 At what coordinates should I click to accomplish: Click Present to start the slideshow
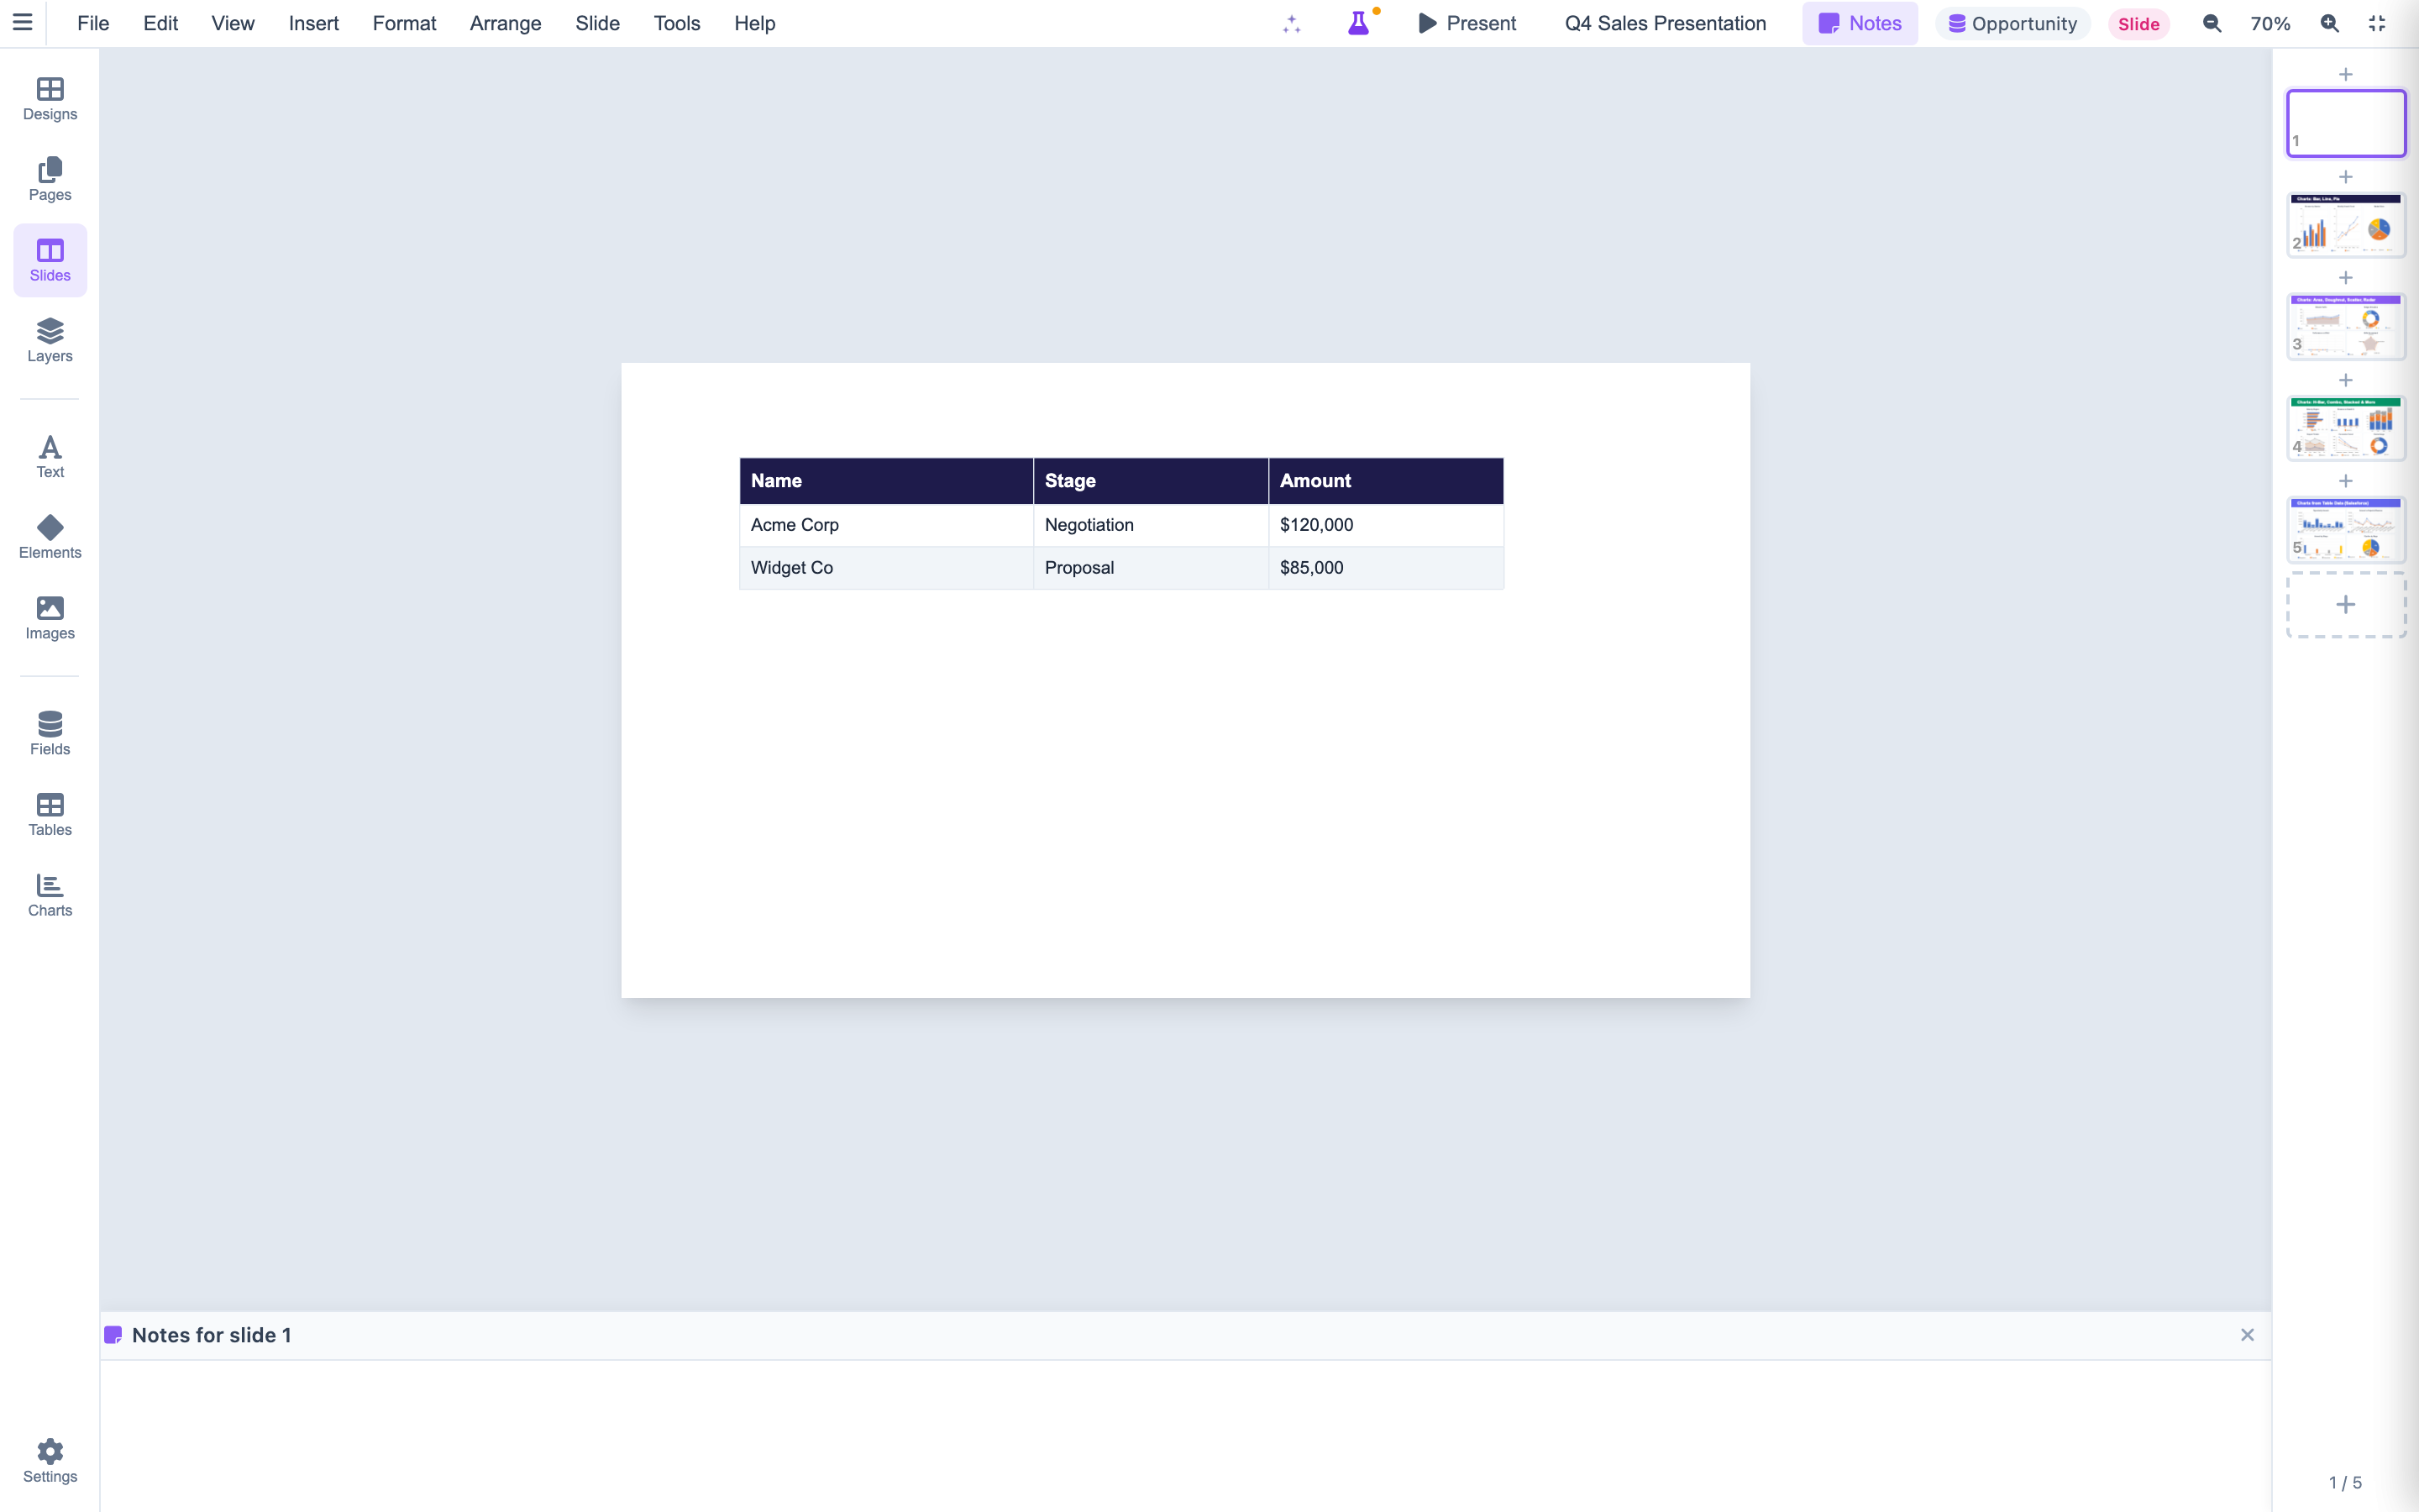[1467, 23]
